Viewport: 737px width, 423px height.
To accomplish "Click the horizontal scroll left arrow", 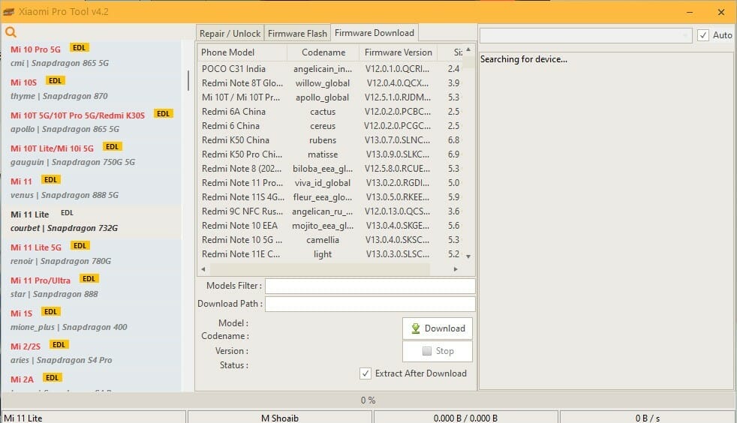I will pos(203,269).
